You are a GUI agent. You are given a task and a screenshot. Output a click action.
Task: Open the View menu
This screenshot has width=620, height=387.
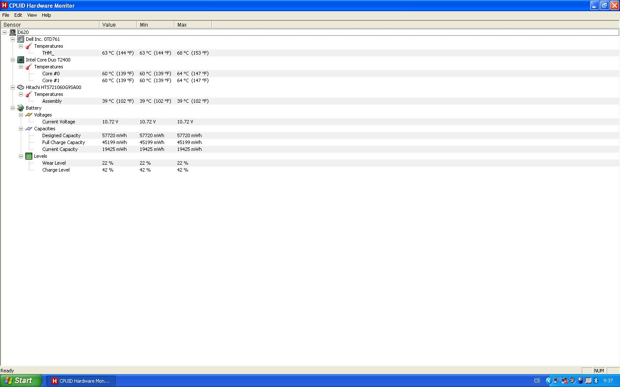32,15
